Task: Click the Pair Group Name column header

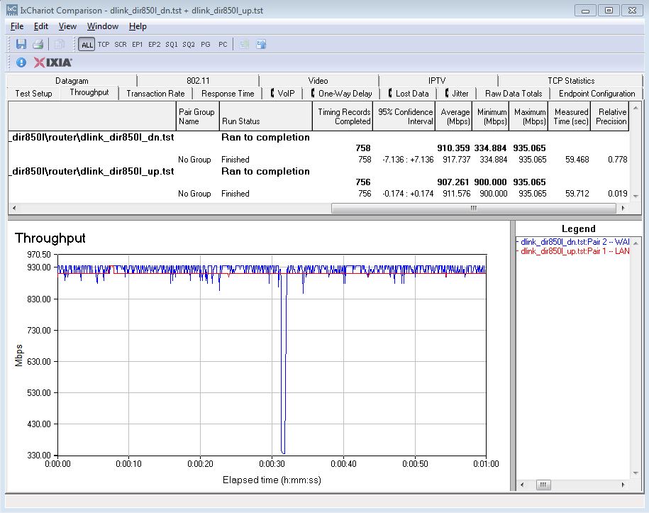Action: point(197,116)
